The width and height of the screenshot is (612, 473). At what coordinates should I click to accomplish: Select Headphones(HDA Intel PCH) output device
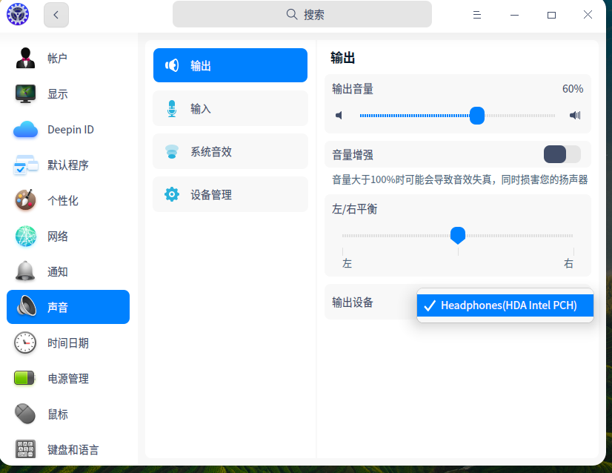coord(505,304)
